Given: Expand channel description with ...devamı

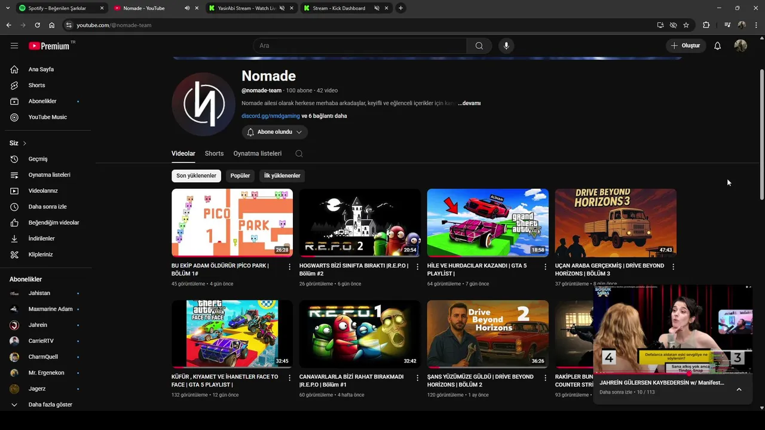Looking at the screenshot, I should click(469, 103).
